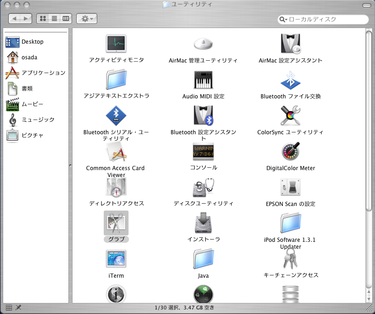Open キーチェーンアクセス keys icon
The image size is (375, 314).
(291, 258)
